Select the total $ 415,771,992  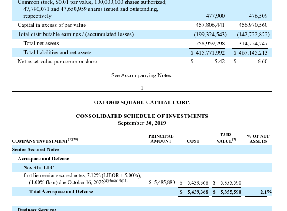click(x=207, y=53)
